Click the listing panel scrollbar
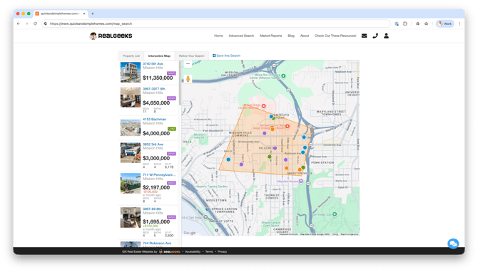Screen dimensions: 478x272 pos(180,83)
